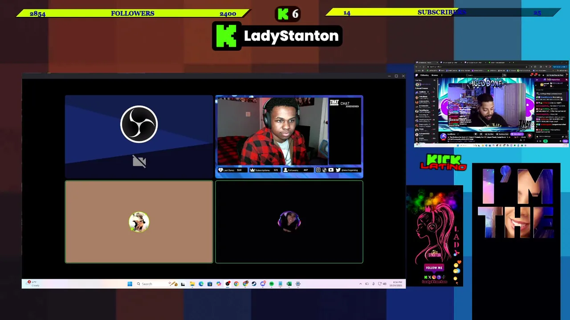Open Discord from the taskbar
Image resolution: width=570 pixels, height=320 pixels.
click(263, 284)
